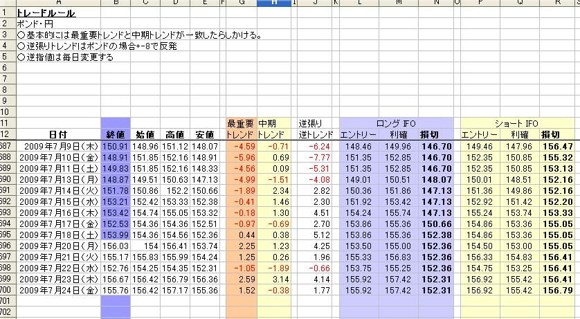Select the ショート IFO header
The image size is (580, 319).
[x=519, y=123]
